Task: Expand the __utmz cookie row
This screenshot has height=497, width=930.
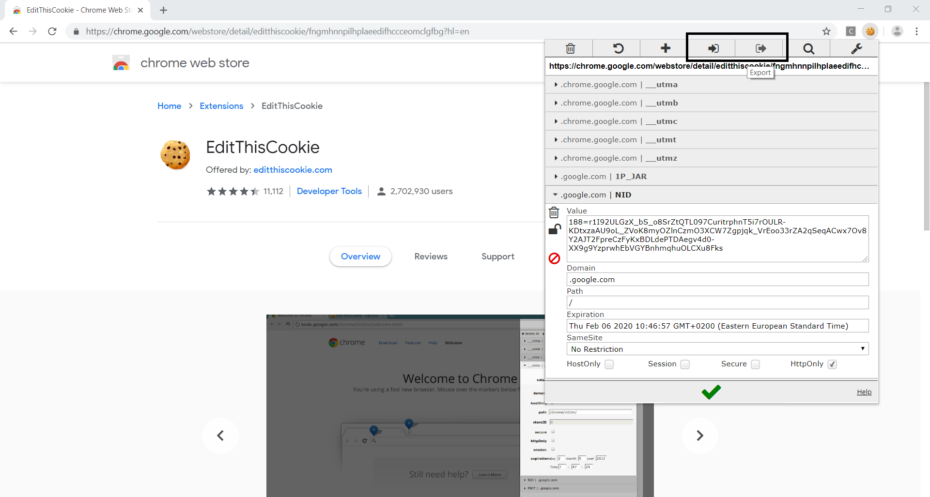Action: coord(712,158)
